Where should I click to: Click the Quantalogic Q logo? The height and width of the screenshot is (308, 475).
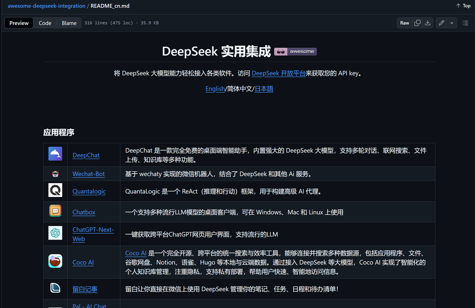55,190
